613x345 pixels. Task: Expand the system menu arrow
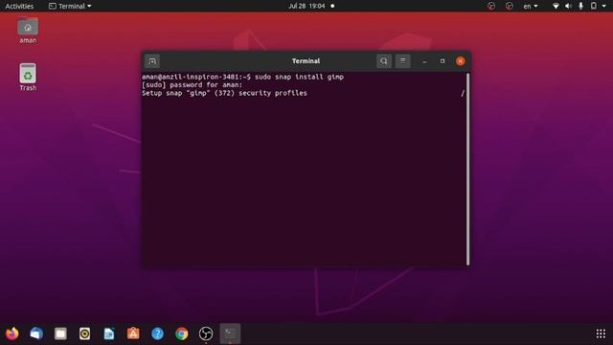click(604, 6)
